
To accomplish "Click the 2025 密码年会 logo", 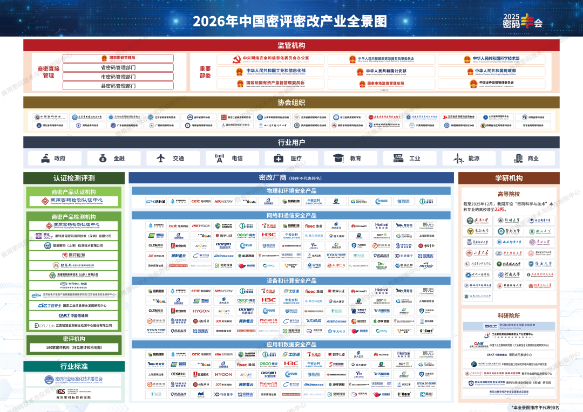I will click(523, 21).
